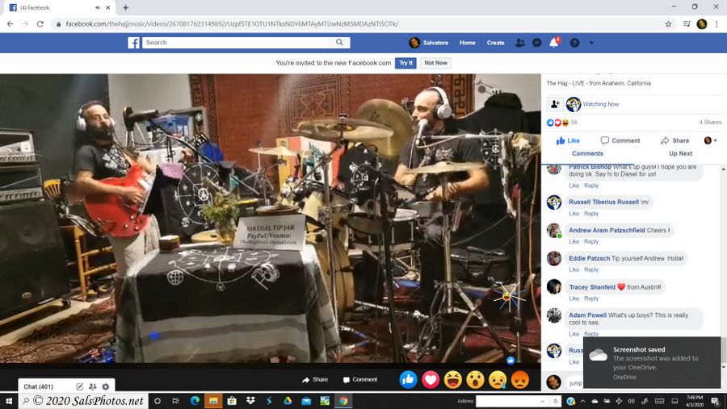This screenshot has width=727, height=409.
Task: Click the Try It button
Action: click(x=406, y=63)
